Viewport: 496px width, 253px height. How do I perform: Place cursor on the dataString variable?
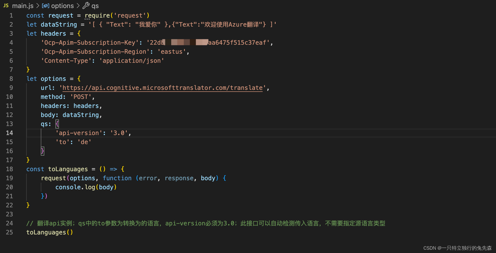pos(59,24)
